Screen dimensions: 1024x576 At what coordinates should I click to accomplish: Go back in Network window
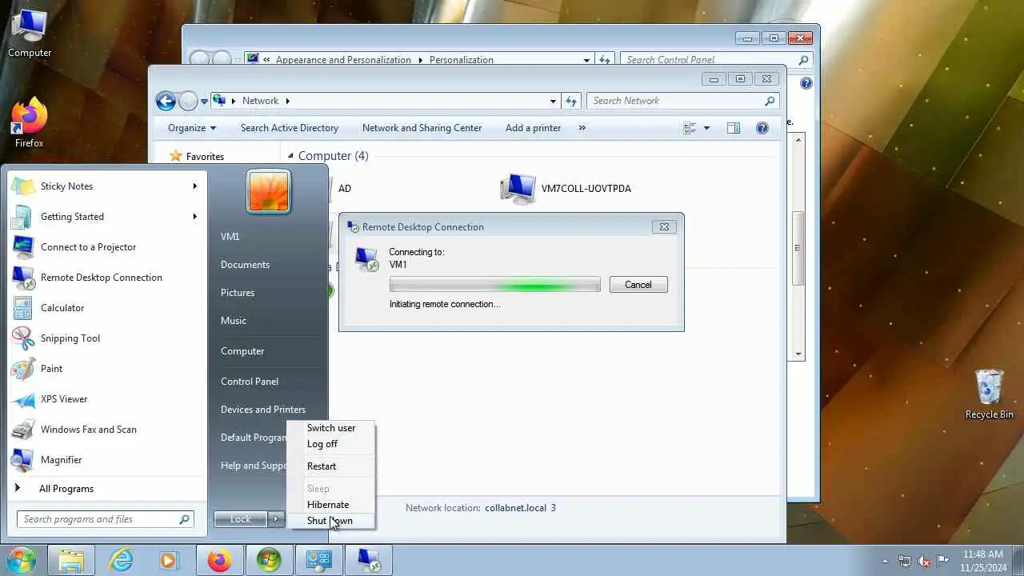[x=166, y=101]
